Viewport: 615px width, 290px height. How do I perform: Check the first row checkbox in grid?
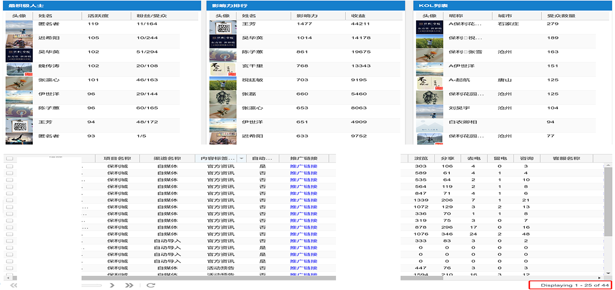coord(9,167)
